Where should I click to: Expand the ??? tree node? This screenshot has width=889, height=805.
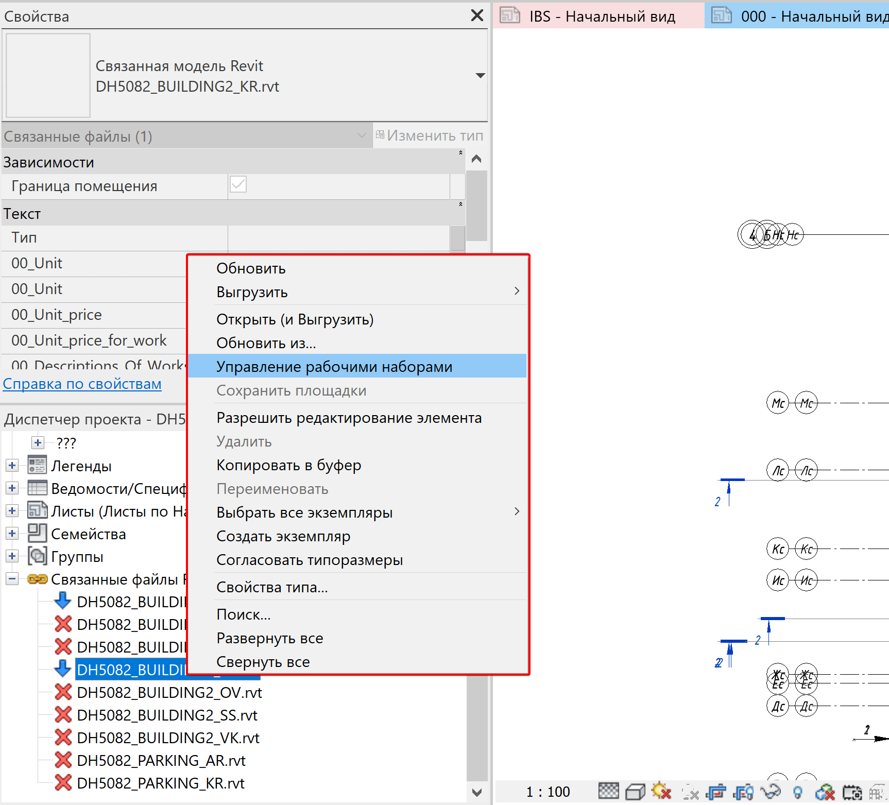(38, 442)
